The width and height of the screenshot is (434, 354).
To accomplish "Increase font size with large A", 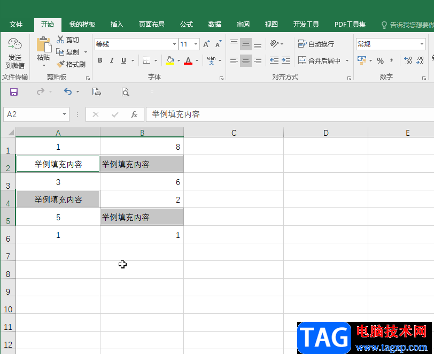I will tap(206, 44).
